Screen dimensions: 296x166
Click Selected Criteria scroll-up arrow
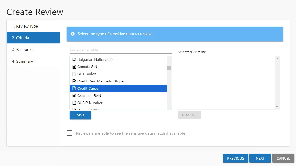click(277, 59)
